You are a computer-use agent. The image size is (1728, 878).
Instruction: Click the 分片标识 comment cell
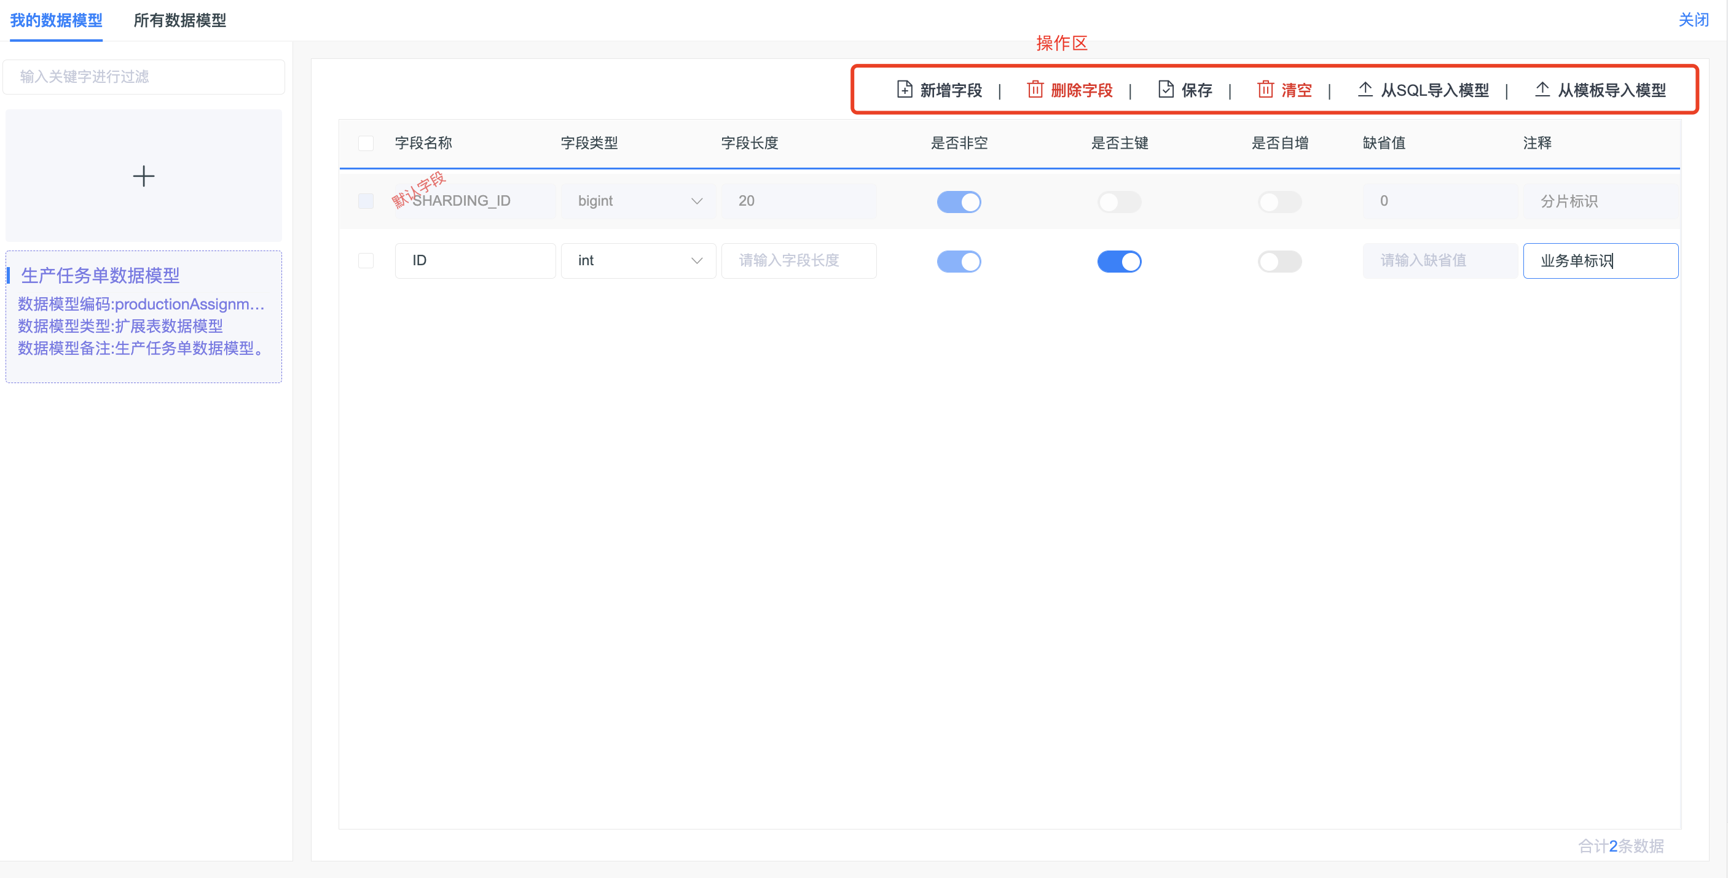click(1600, 201)
